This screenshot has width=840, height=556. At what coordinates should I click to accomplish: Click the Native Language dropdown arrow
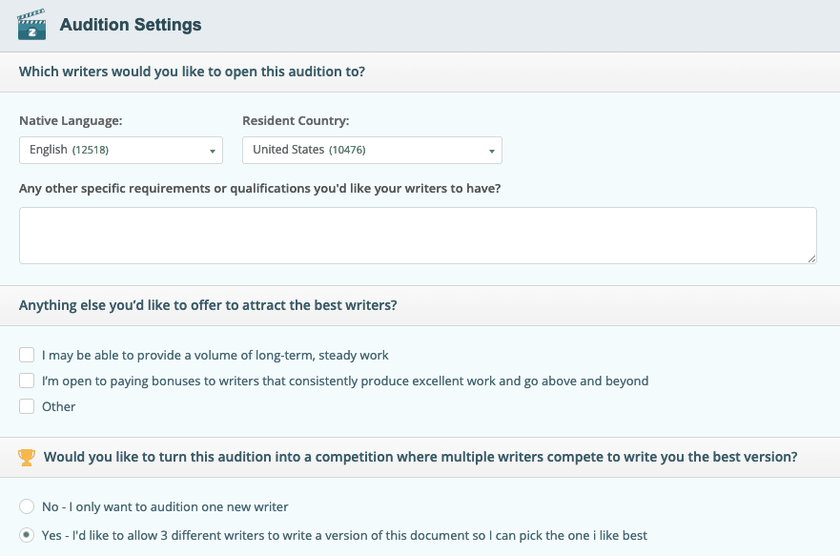pyautogui.click(x=212, y=151)
